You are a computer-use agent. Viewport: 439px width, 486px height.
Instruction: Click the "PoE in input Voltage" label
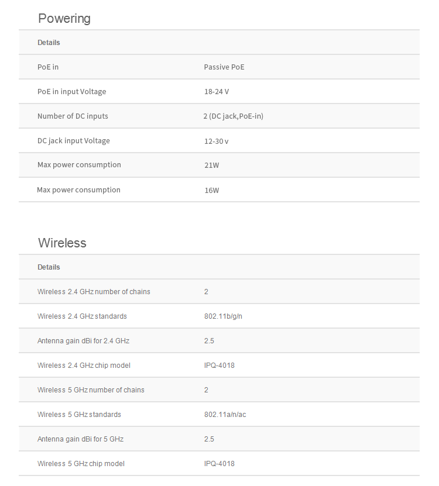(71, 91)
